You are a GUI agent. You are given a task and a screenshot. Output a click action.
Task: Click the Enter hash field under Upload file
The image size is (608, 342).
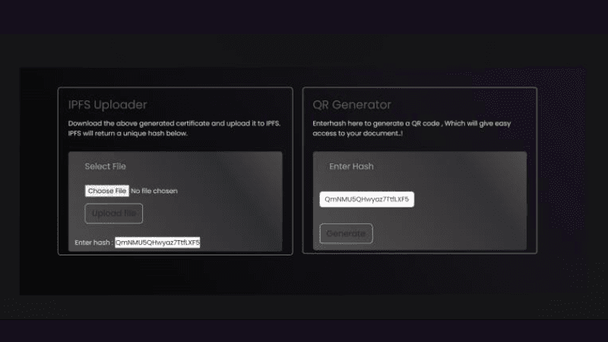click(157, 242)
